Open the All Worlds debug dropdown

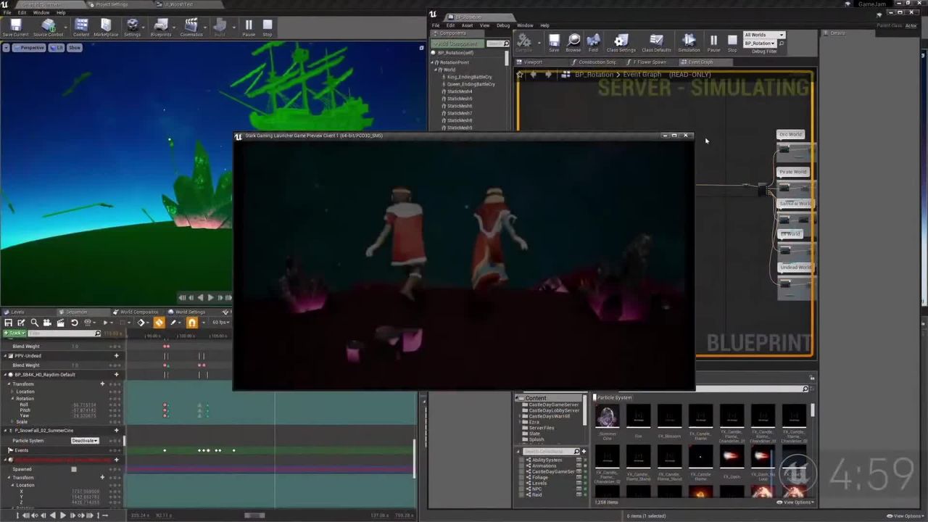click(765, 35)
